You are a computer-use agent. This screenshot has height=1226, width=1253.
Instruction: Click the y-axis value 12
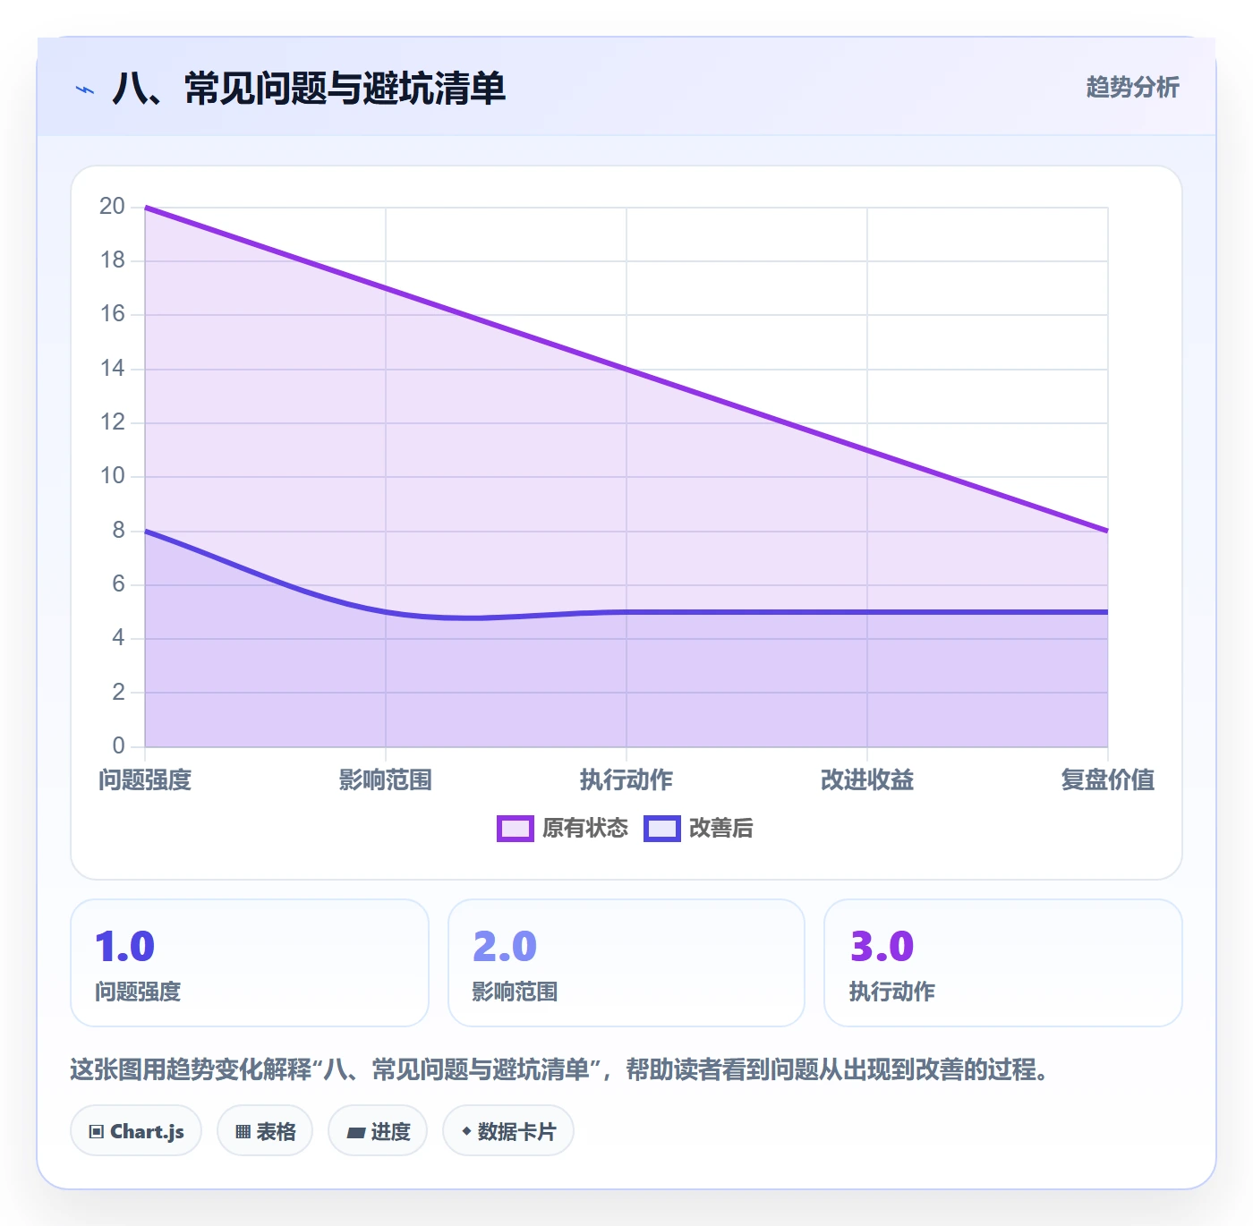pos(112,422)
